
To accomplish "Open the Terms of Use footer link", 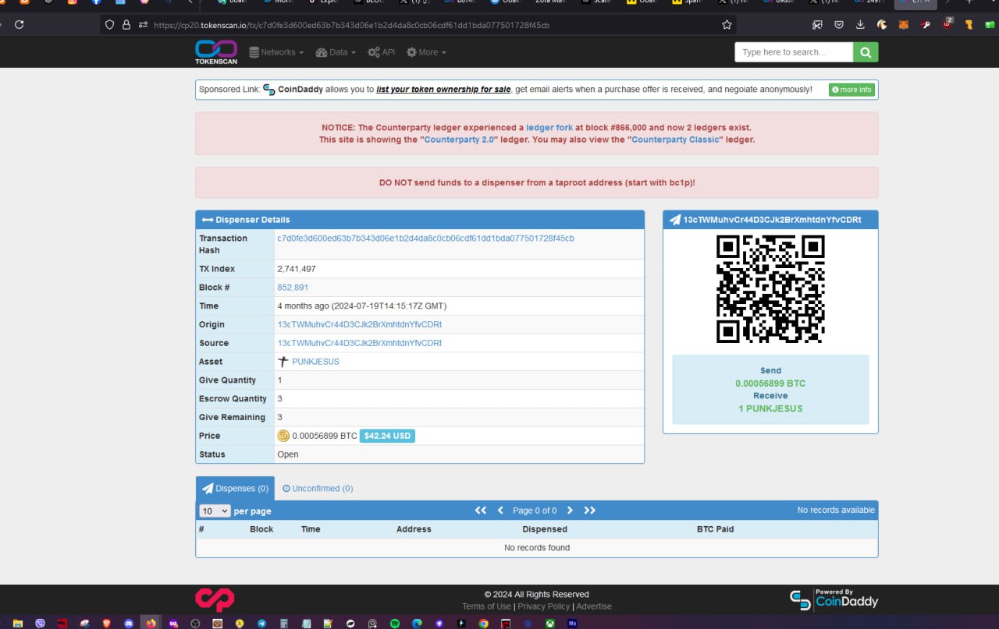I will pos(486,606).
